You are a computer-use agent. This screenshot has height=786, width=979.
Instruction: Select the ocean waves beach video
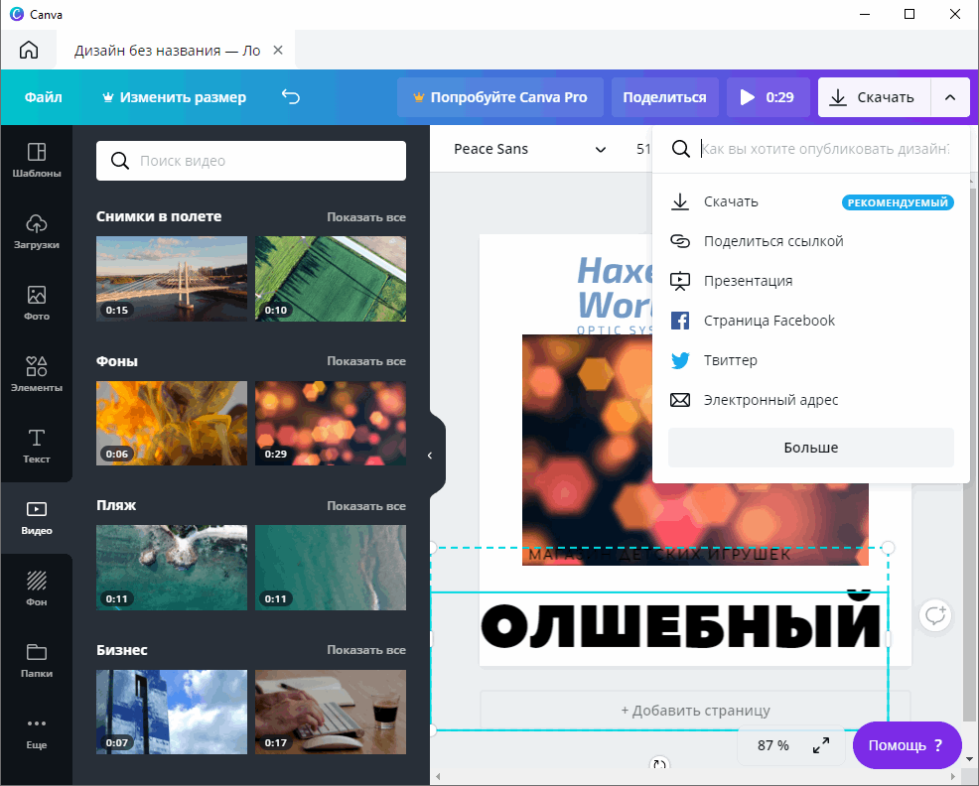[331, 568]
